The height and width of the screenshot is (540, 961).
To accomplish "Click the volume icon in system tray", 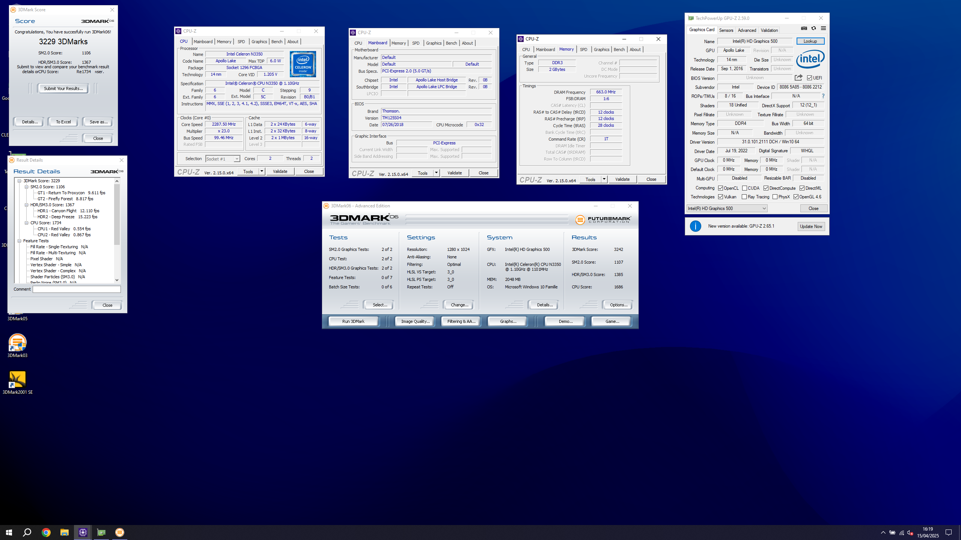I will (x=910, y=532).
